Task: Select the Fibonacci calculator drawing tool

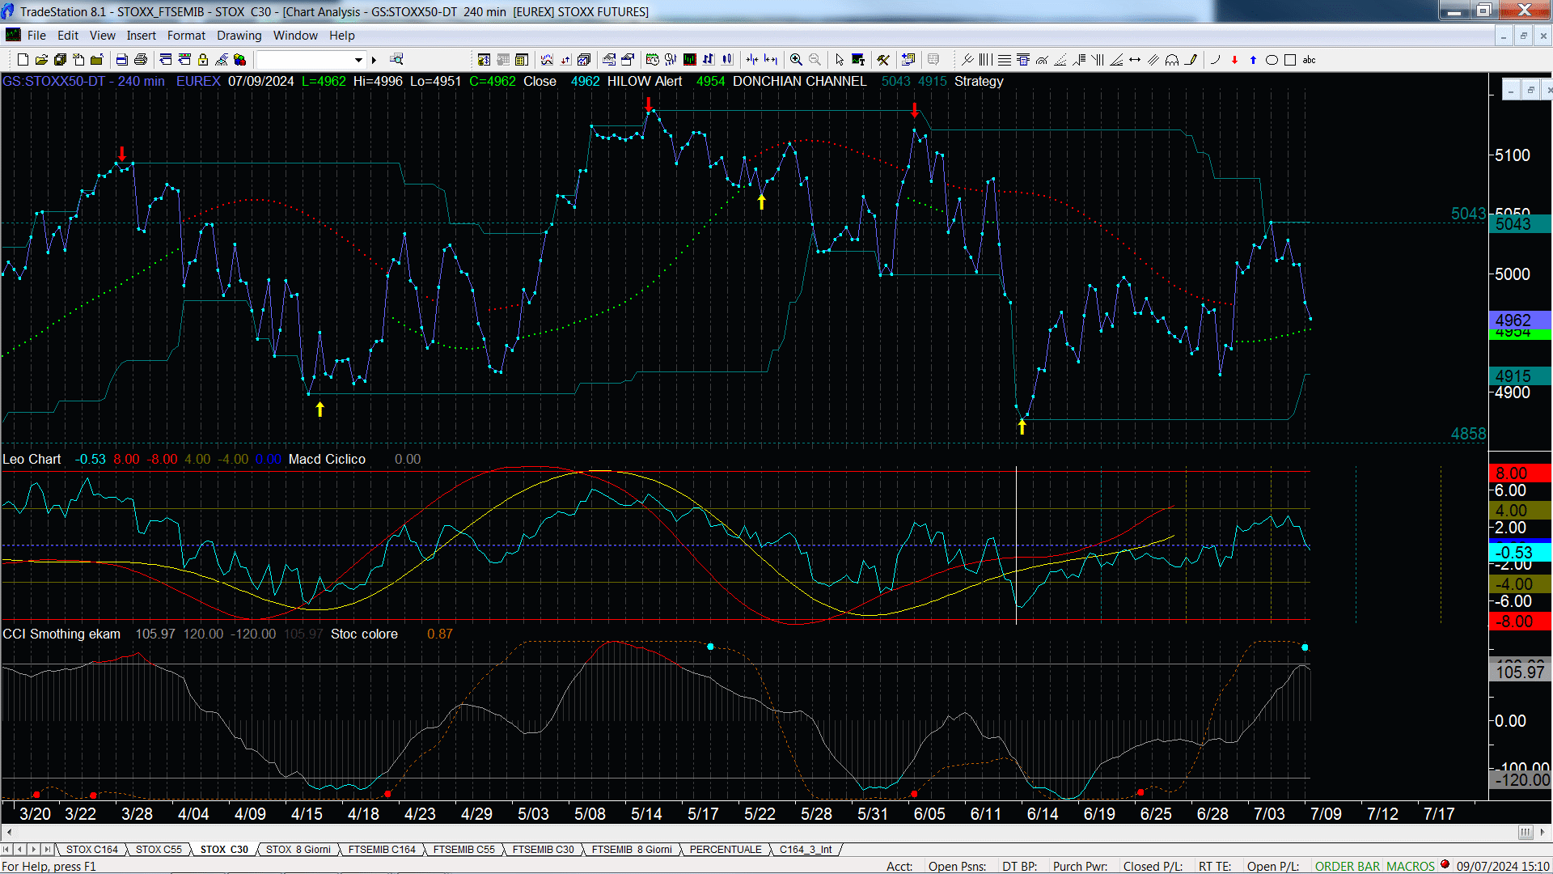Action: click(x=1023, y=59)
